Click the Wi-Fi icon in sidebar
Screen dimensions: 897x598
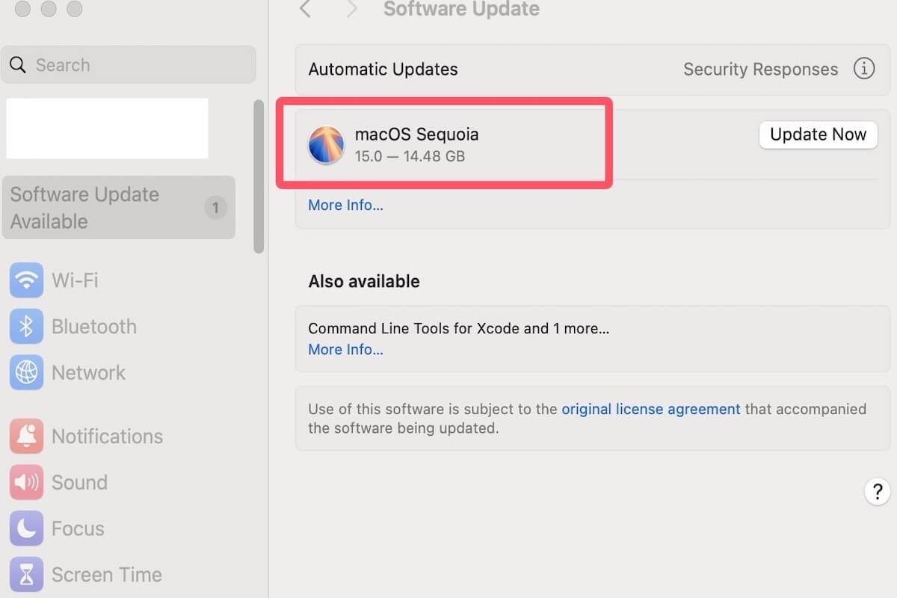tap(27, 281)
